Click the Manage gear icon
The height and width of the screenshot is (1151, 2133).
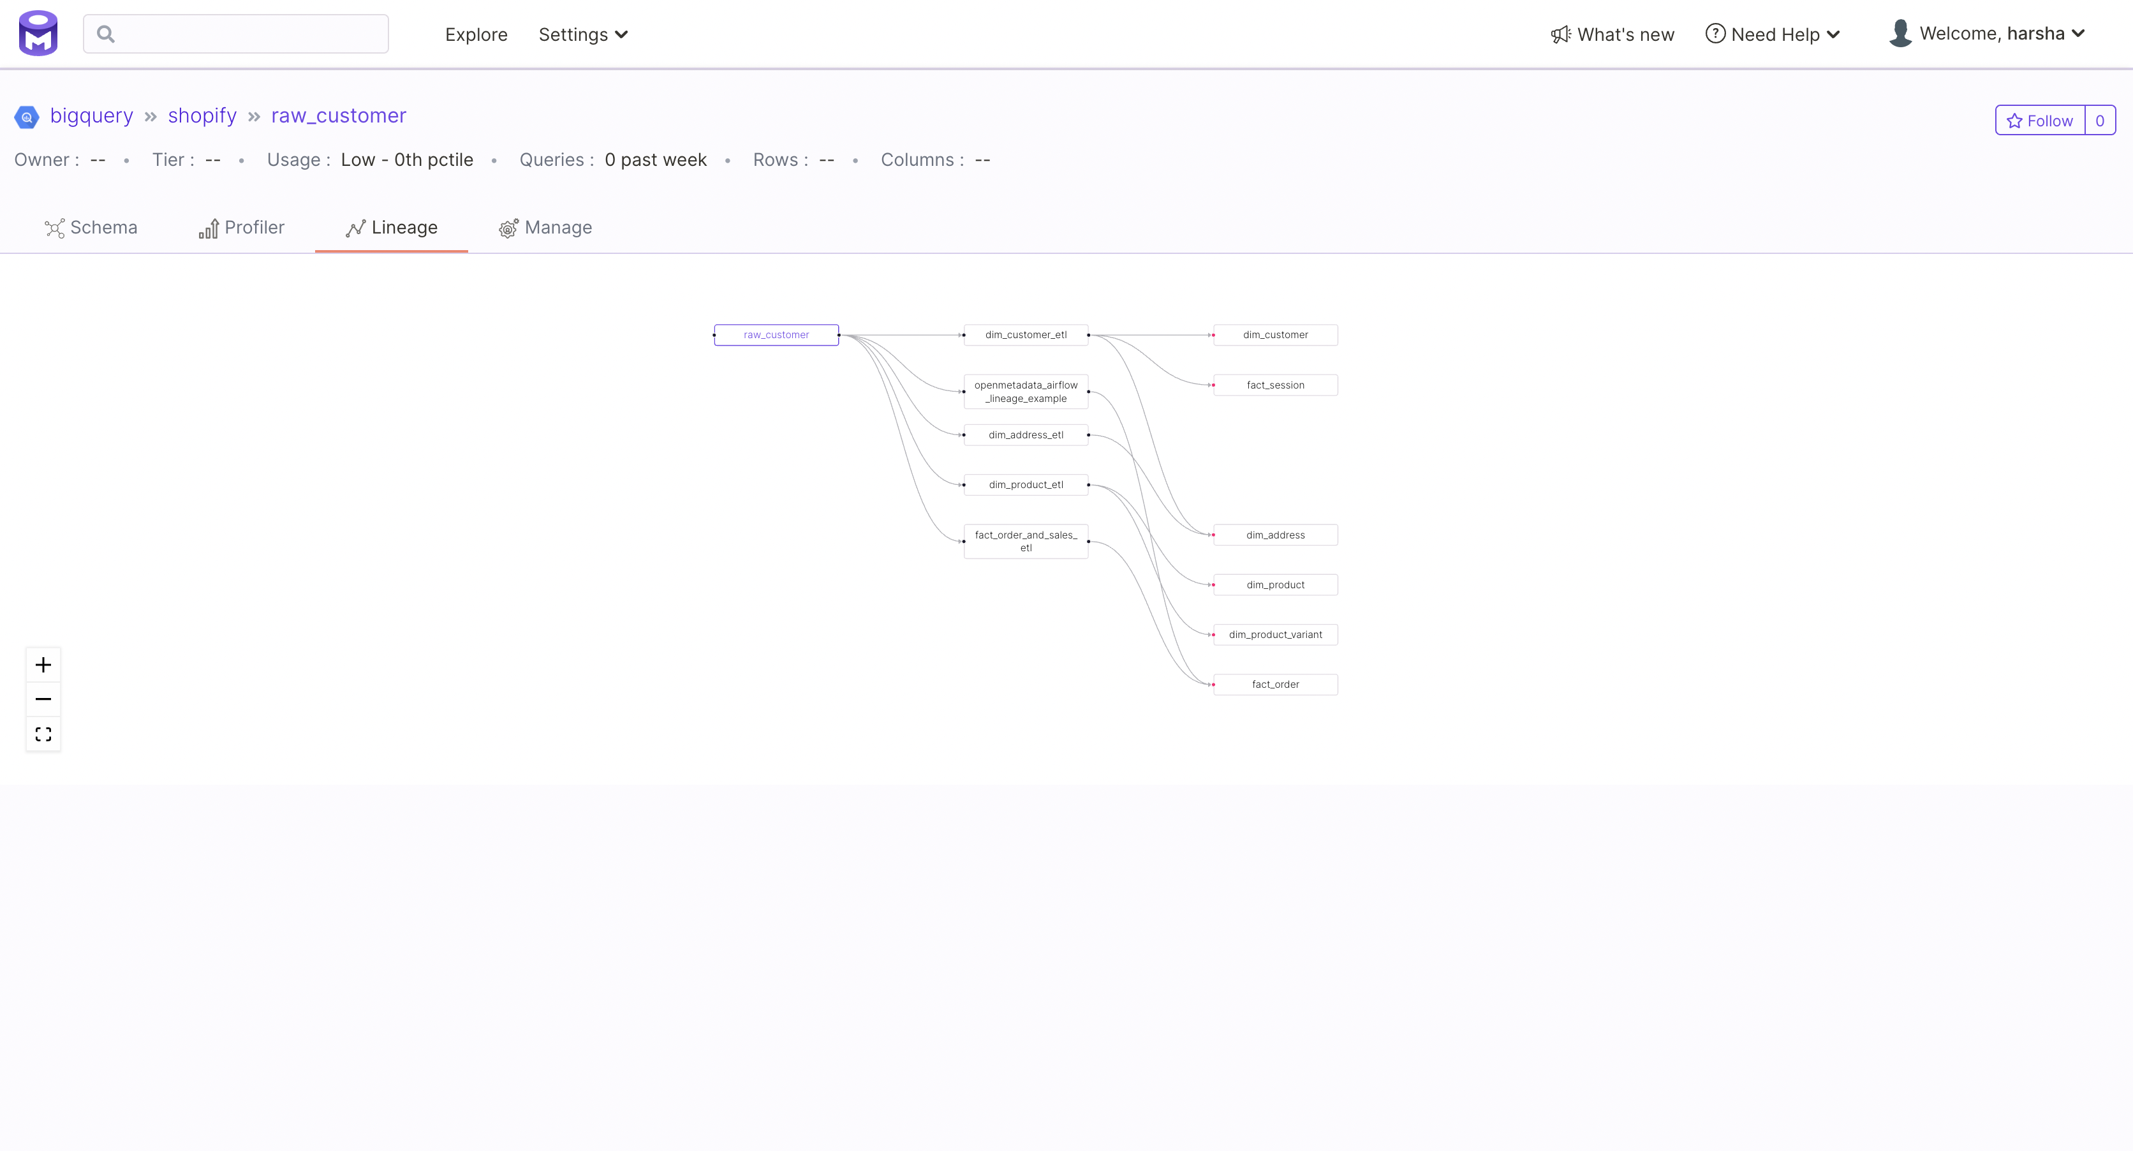click(x=508, y=228)
